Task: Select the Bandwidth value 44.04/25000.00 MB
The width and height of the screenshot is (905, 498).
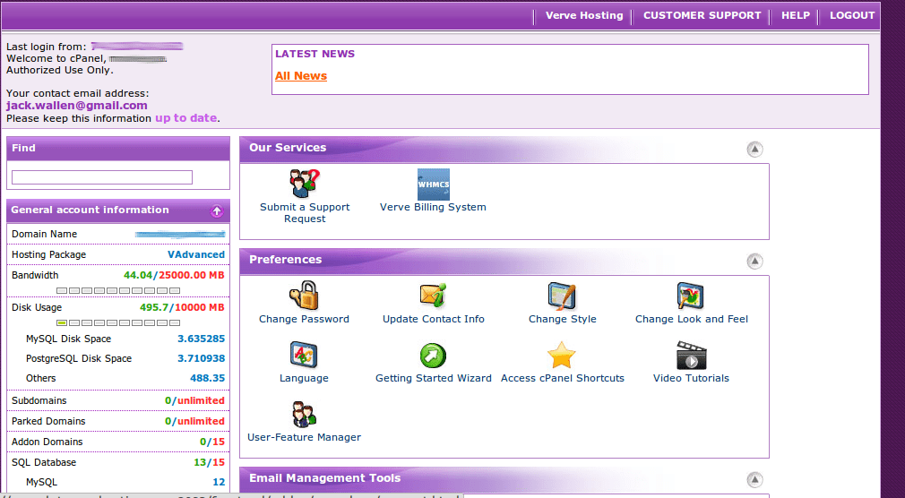Action: pyautogui.click(x=174, y=275)
